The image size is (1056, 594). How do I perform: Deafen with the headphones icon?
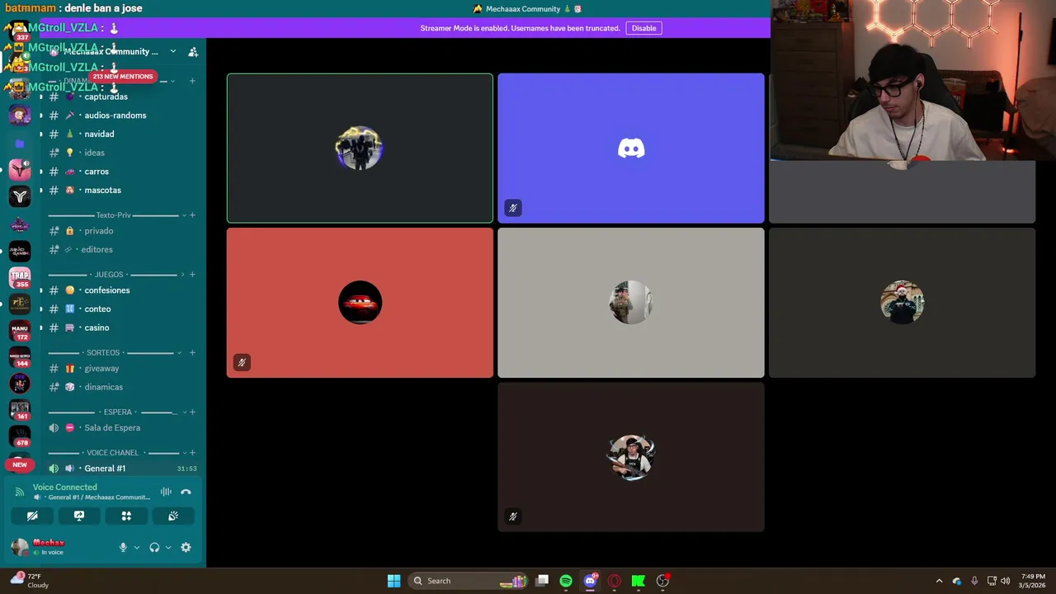(154, 547)
